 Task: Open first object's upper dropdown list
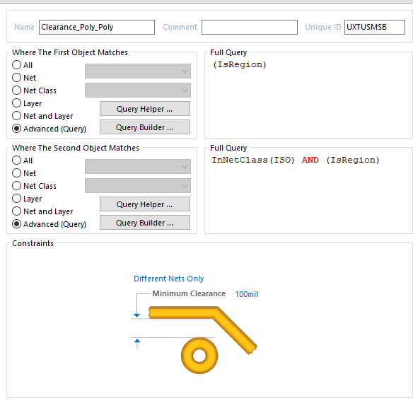click(138, 71)
